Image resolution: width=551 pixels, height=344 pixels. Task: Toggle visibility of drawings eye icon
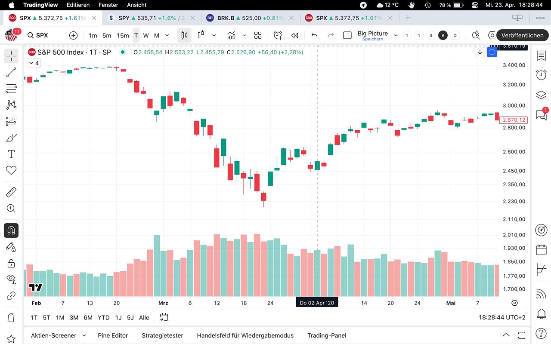[x=11, y=279]
